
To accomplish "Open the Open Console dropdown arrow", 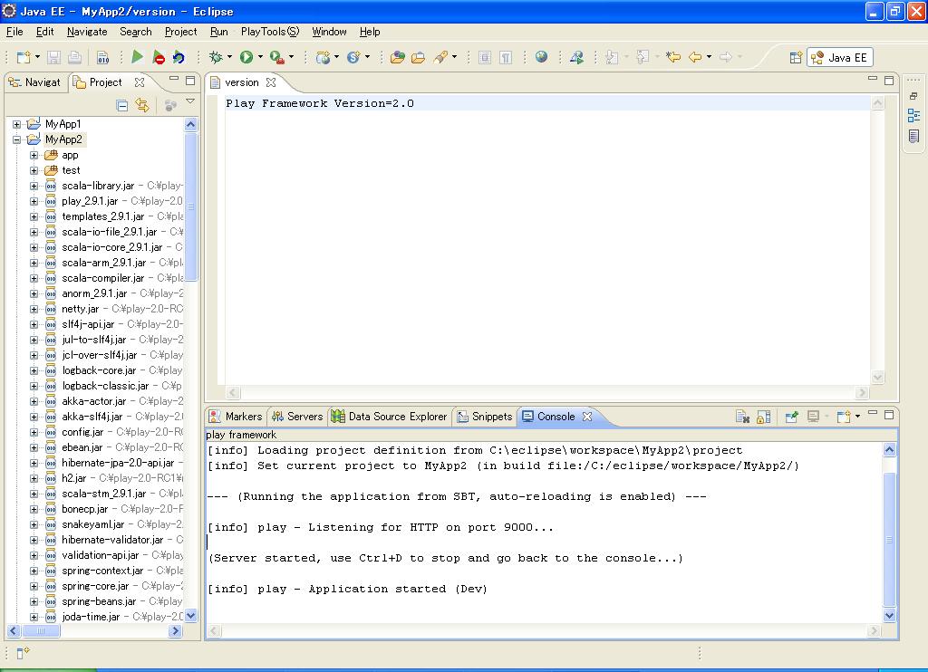I will click(857, 417).
